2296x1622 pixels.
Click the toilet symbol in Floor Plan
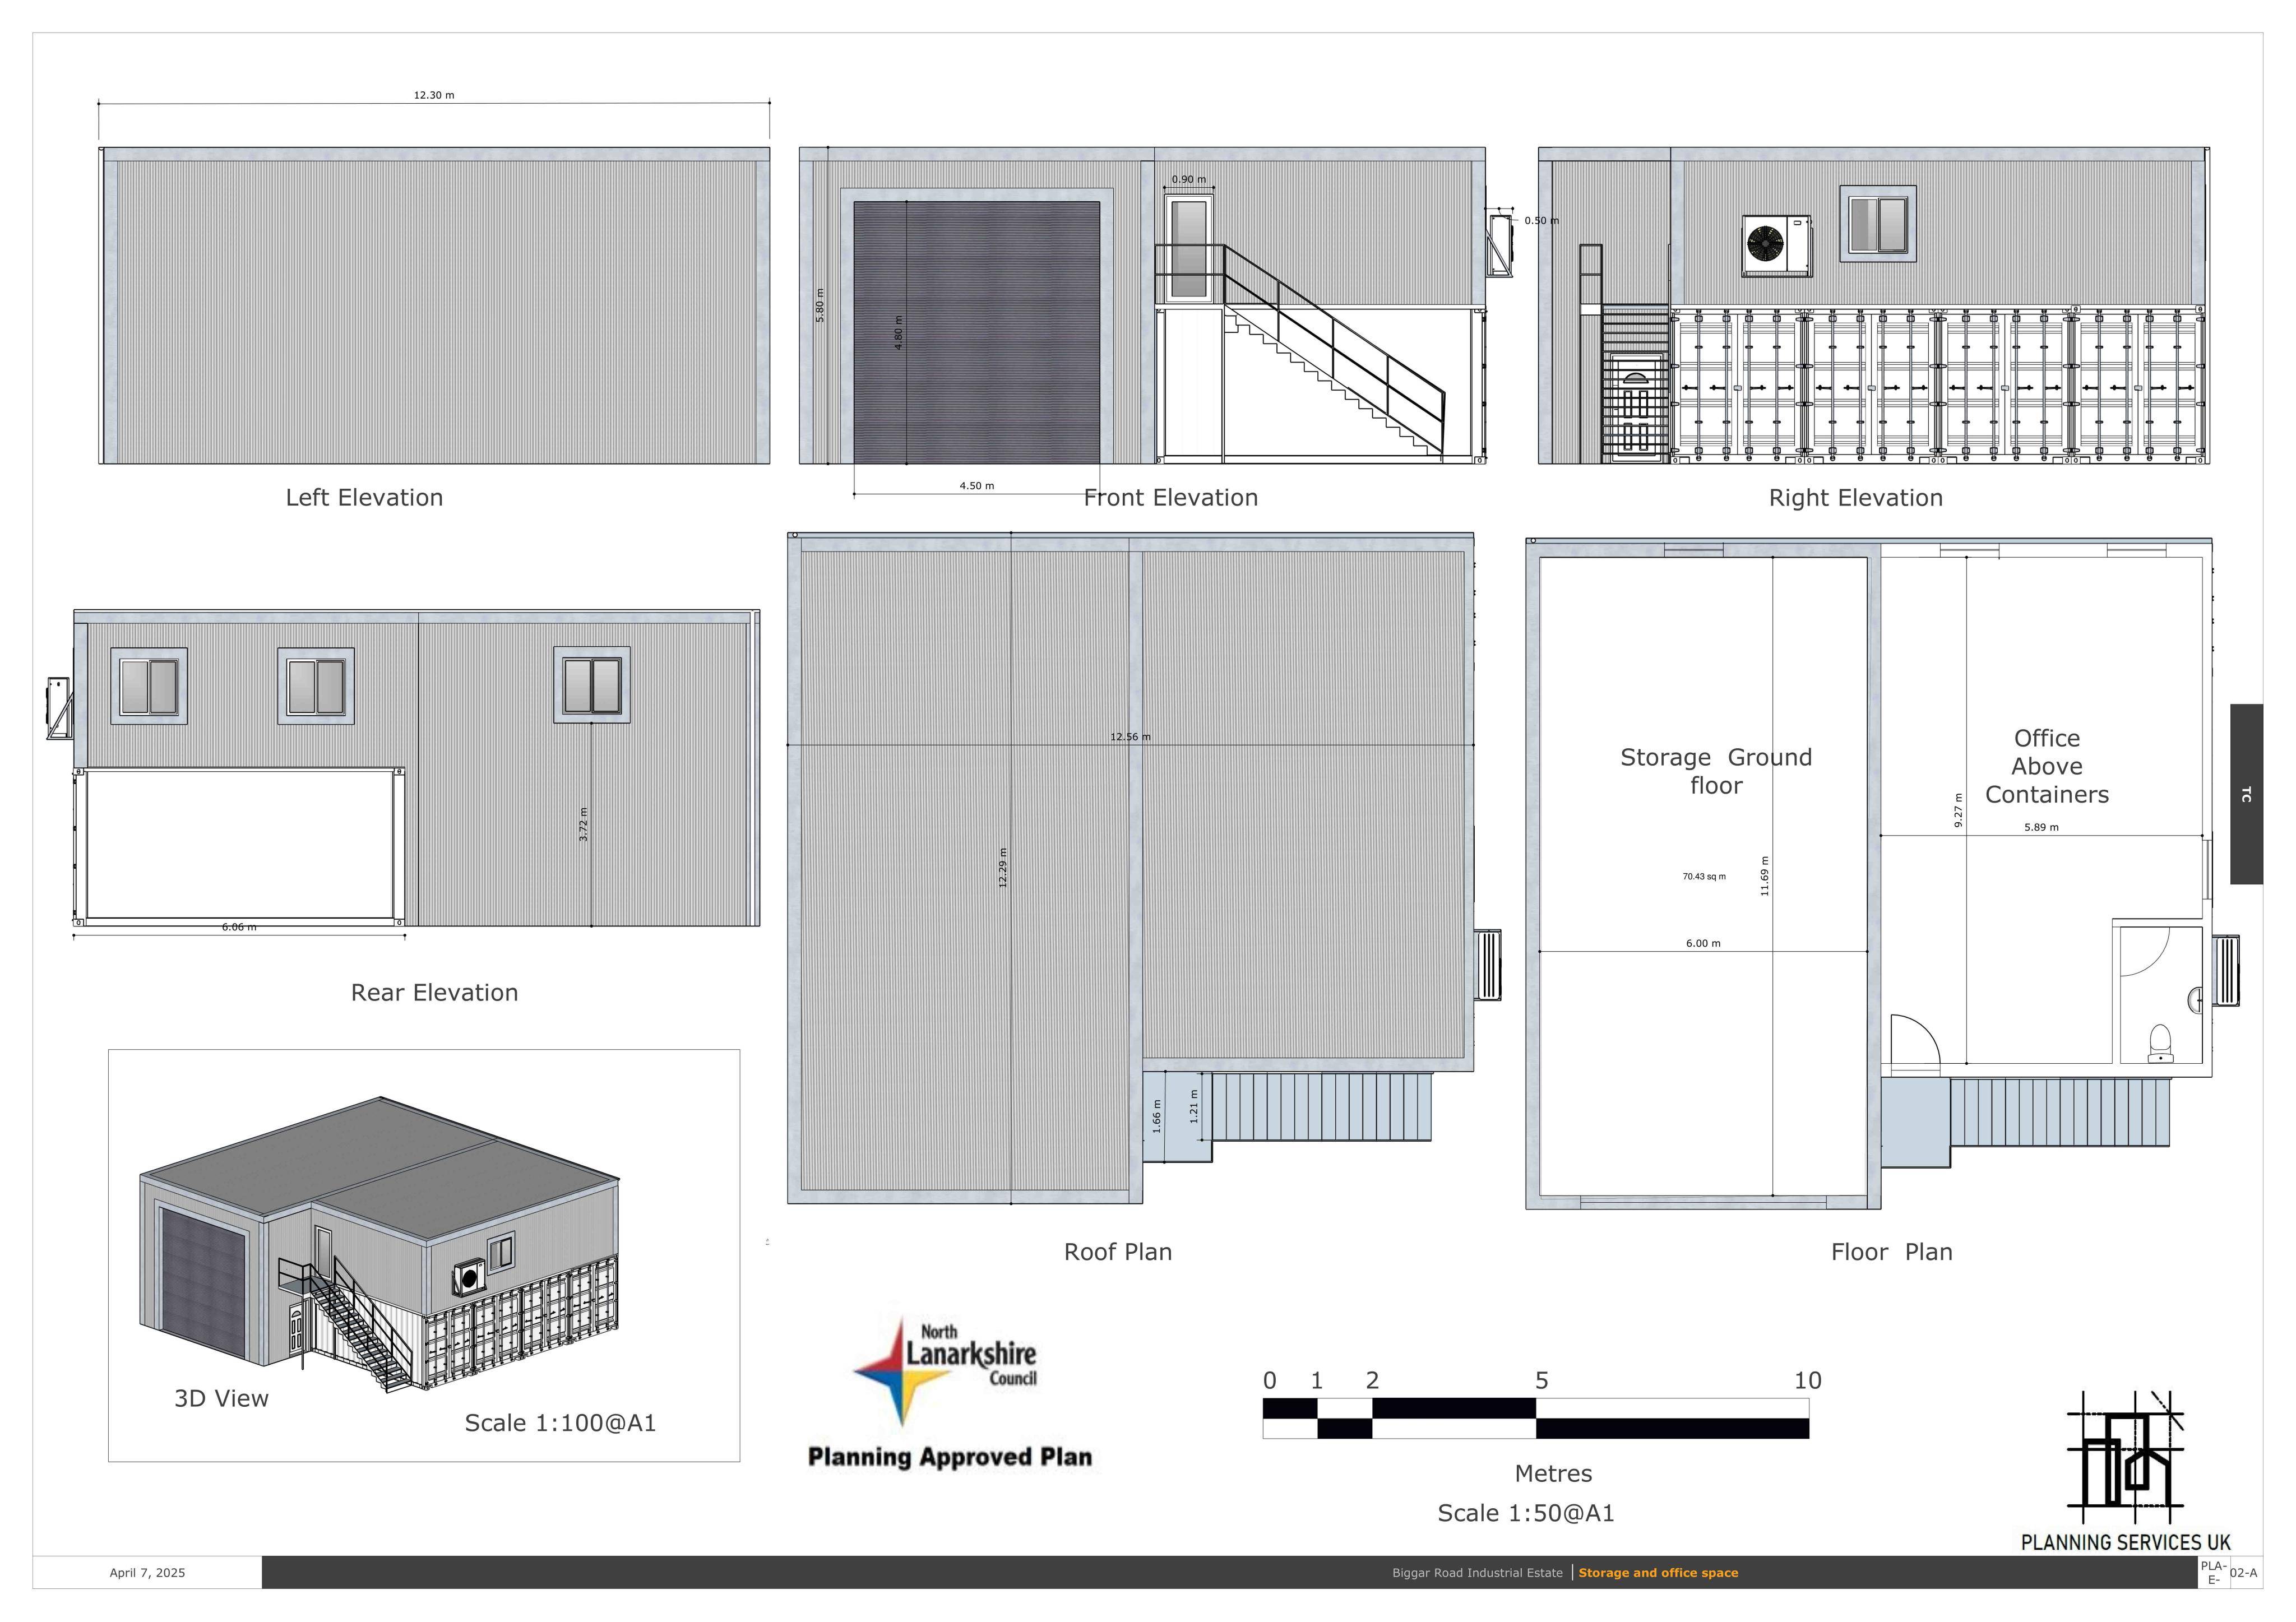[2159, 1042]
